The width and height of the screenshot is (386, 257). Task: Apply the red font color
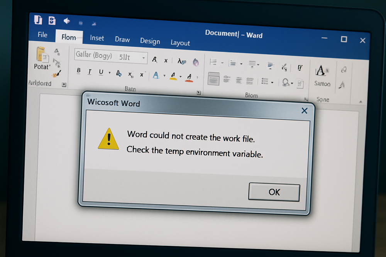(189, 78)
